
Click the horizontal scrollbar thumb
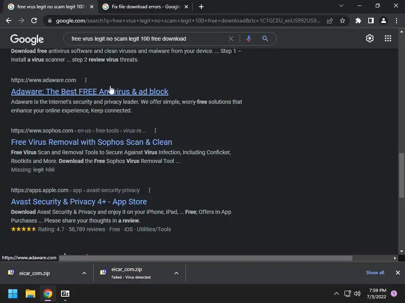pyautogui.click(x=206, y=258)
